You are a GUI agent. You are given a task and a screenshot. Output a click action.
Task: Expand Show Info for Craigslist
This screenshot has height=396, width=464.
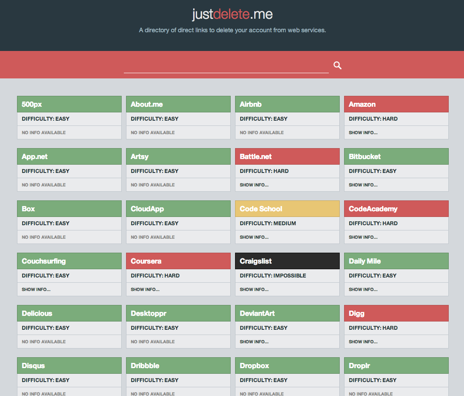(x=254, y=289)
